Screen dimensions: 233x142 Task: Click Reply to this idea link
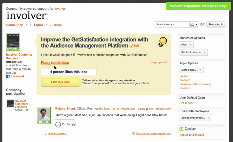pyautogui.click(x=55, y=63)
